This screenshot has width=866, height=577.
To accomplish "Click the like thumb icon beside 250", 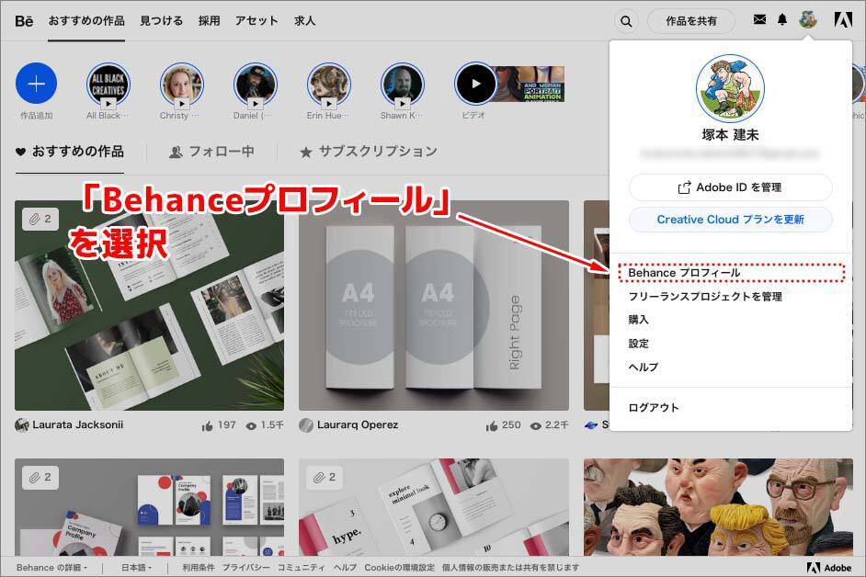I will (492, 425).
